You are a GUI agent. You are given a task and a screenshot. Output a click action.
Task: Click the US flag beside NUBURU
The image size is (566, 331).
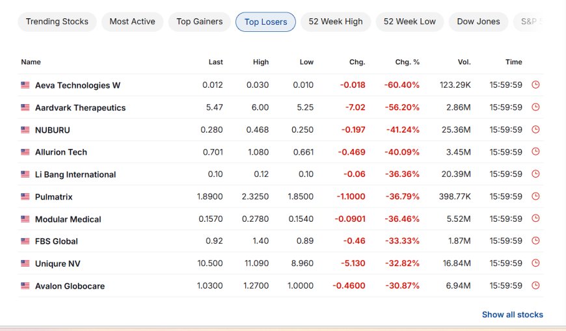click(25, 130)
